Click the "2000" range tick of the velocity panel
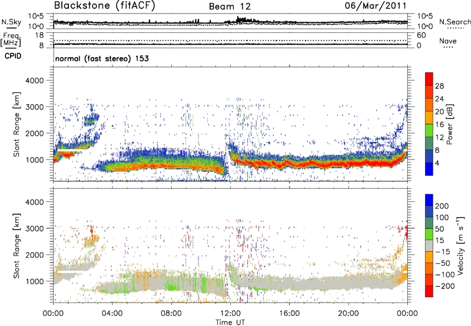This screenshot has height=326, width=471. coord(35,255)
